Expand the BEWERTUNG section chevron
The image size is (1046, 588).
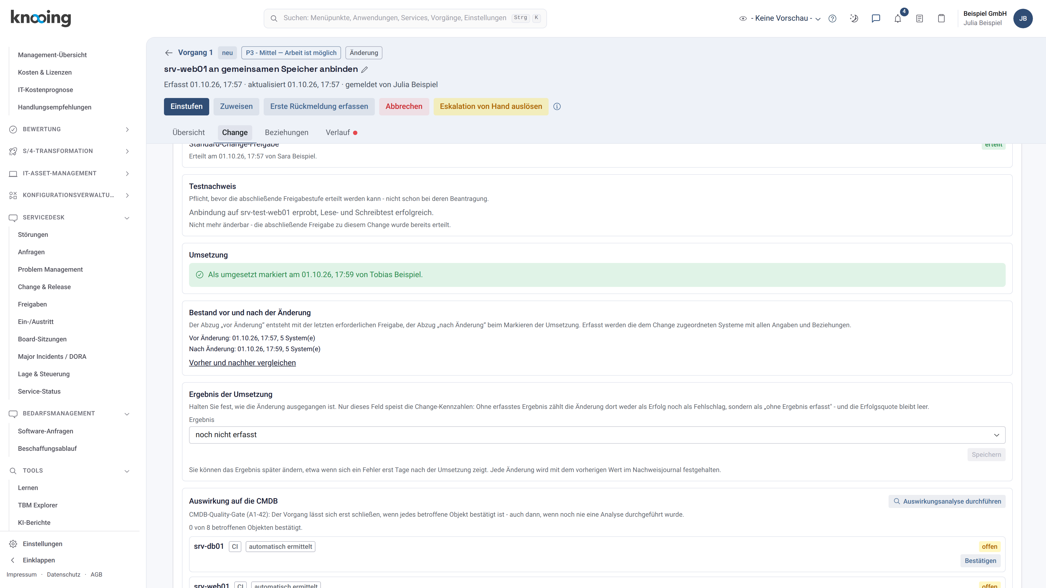(x=127, y=130)
